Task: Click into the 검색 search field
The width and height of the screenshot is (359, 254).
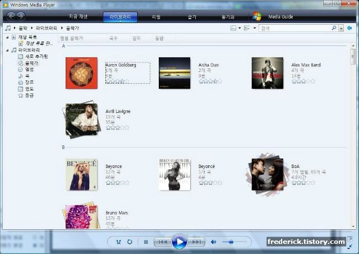Action: pyautogui.click(x=295, y=28)
